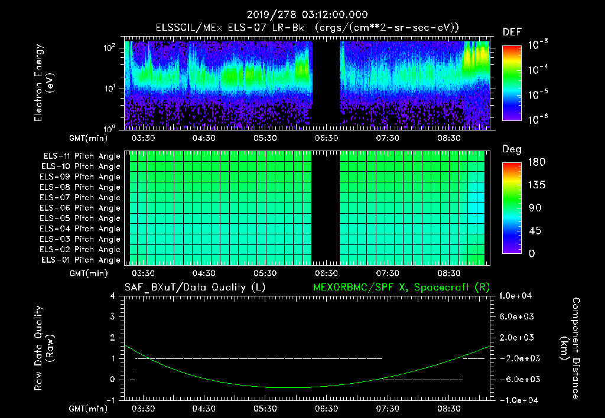
Task: Click the white data quality line at level 1
Action: [259, 358]
